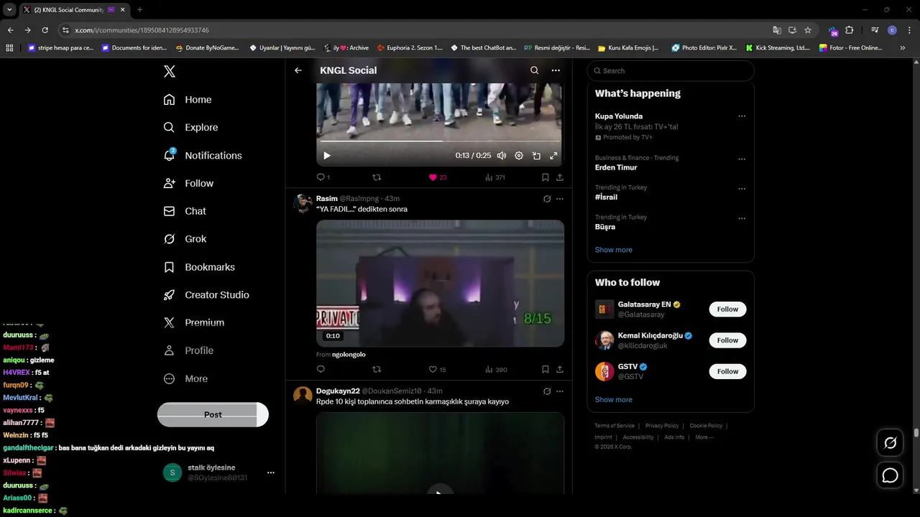Mute the video with the speaker icon
The height and width of the screenshot is (517, 920).
click(502, 156)
